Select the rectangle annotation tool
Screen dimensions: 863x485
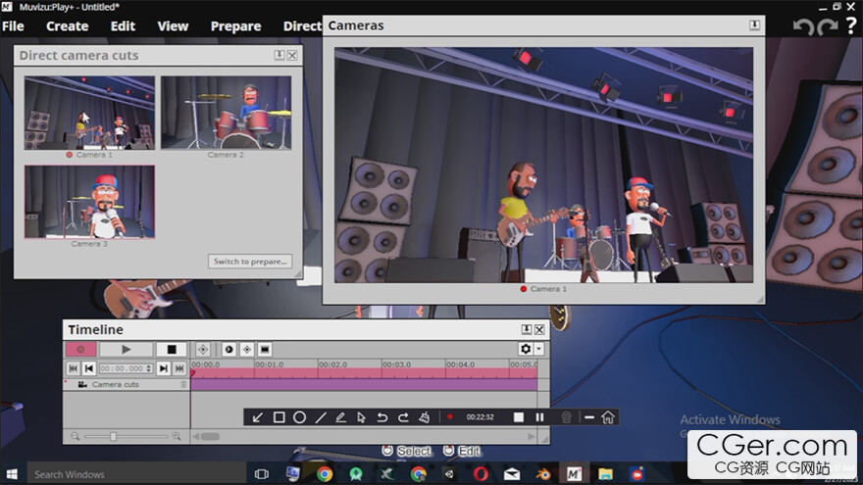tap(279, 417)
